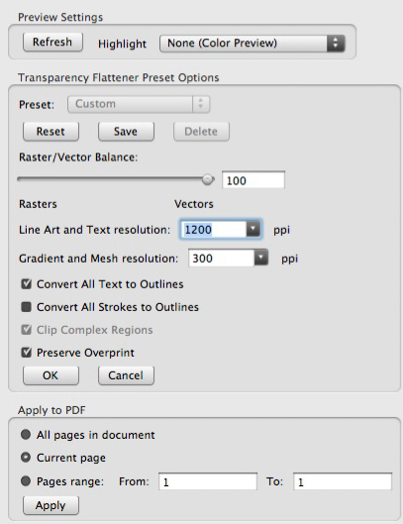
Task: Click the Raster/Vector Balance value field
Action: [253, 180]
